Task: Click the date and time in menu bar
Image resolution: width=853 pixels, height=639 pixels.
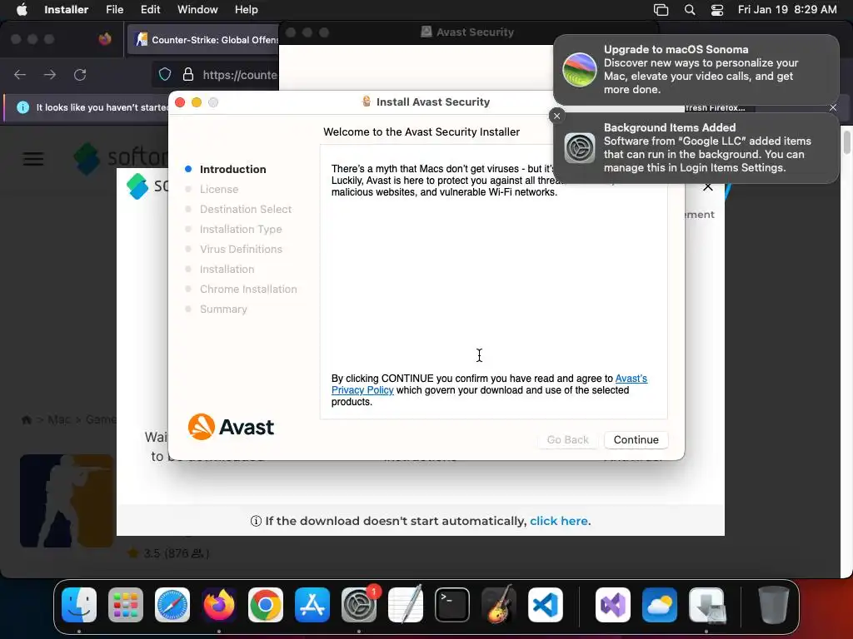Action: point(787,10)
